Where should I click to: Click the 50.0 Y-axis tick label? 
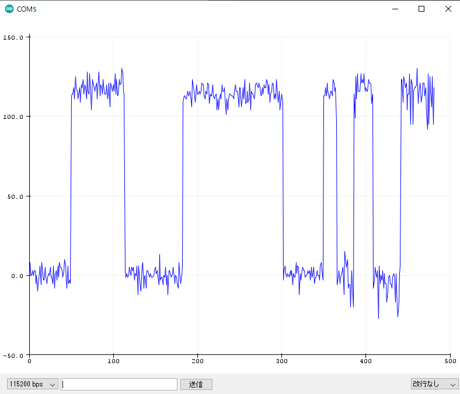16,196
